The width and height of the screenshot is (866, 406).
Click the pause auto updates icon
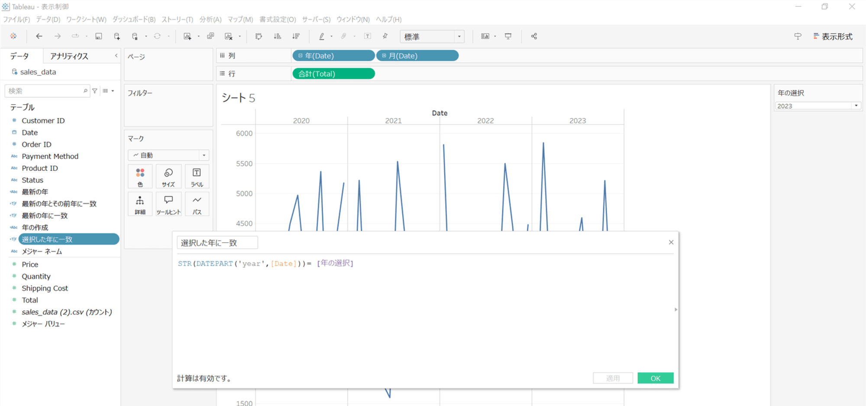pyautogui.click(x=135, y=36)
